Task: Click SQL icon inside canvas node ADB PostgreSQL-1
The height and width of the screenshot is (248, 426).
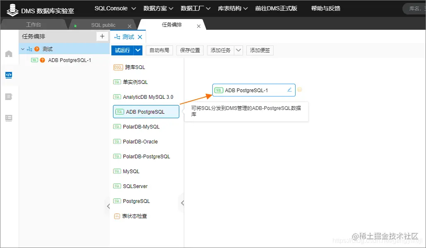Action: pos(219,91)
